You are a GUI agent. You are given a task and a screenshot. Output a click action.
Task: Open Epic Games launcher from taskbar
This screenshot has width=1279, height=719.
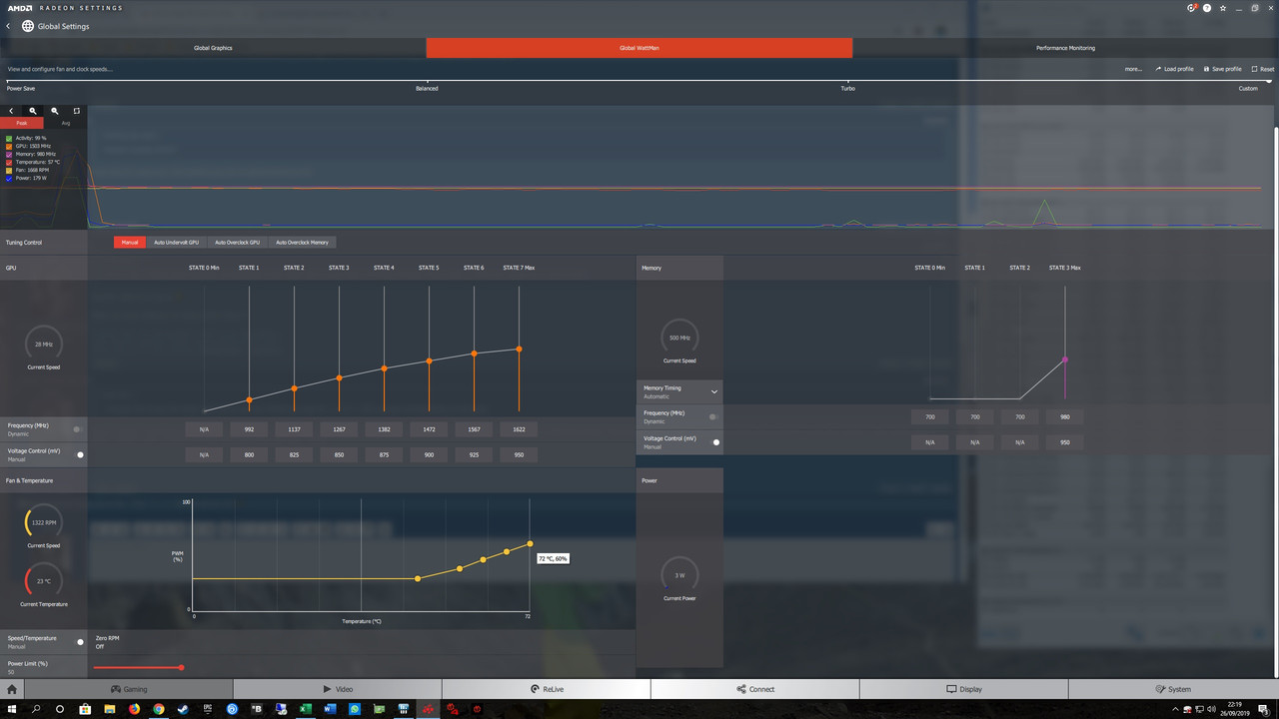point(208,709)
